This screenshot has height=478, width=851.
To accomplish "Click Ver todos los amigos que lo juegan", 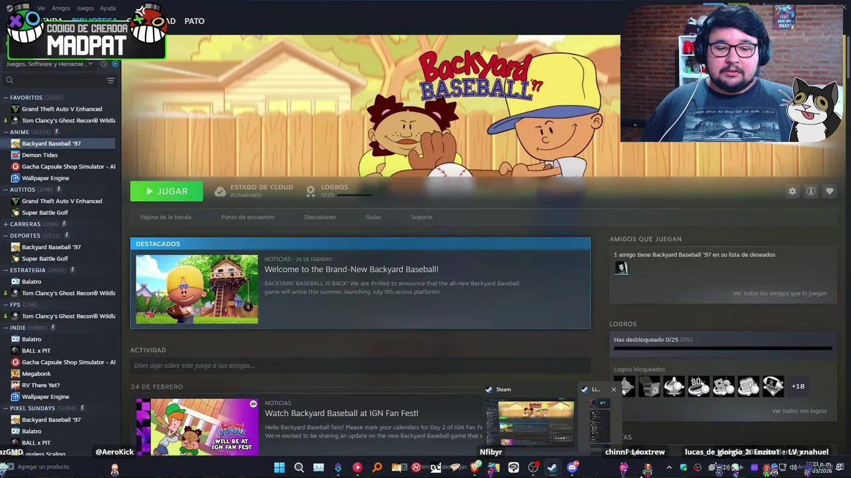I will [780, 293].
